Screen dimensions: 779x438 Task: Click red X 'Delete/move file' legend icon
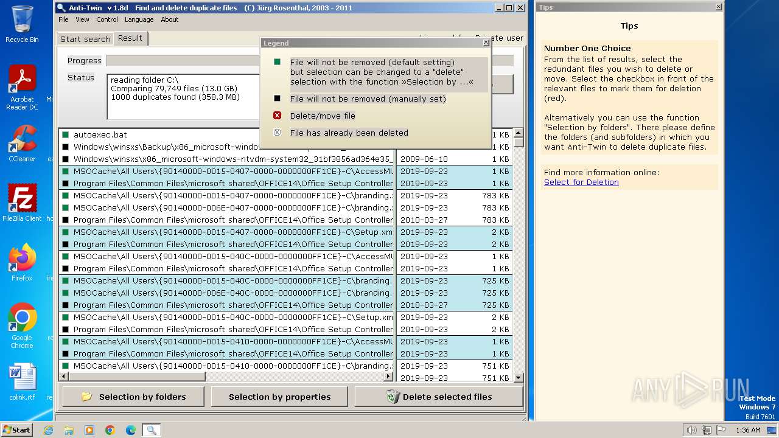point(278,116)
